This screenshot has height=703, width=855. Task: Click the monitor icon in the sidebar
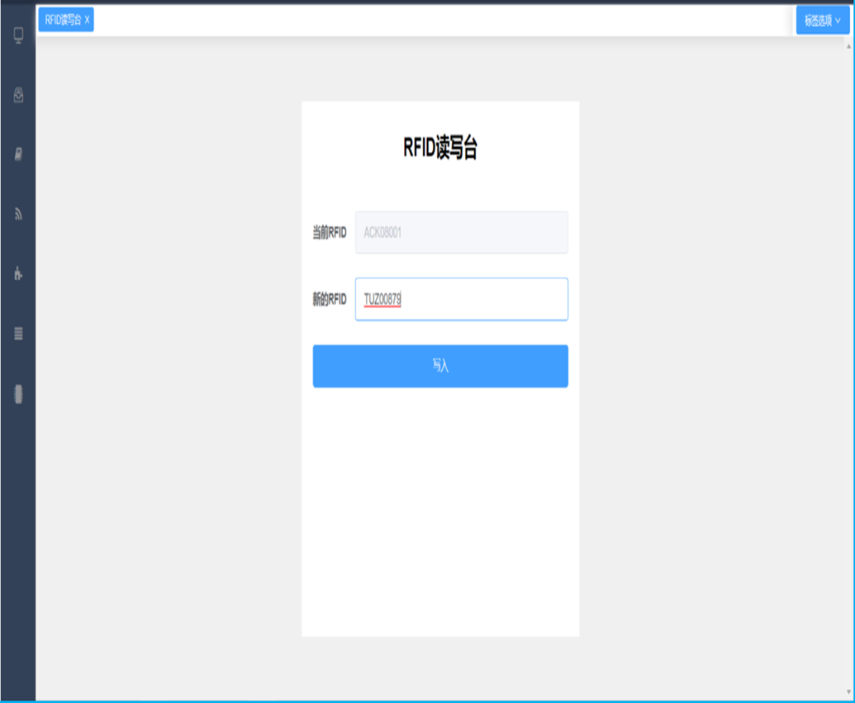coord(18,35)
